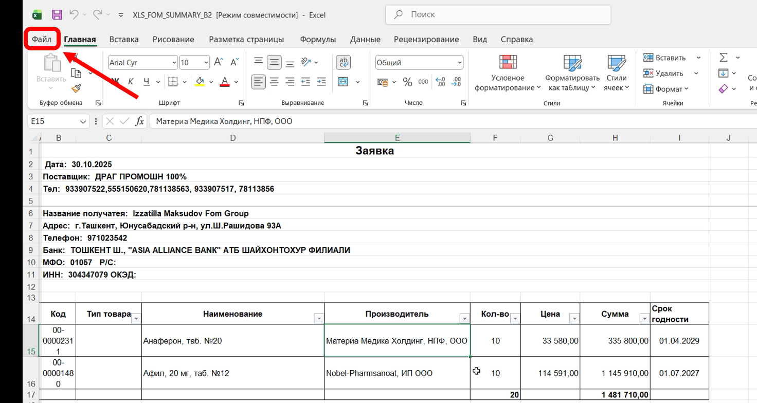The height and width of the screenshot is (403, 757).
Task: Select the Format Painter brush icon
Action: coord(76,88)
